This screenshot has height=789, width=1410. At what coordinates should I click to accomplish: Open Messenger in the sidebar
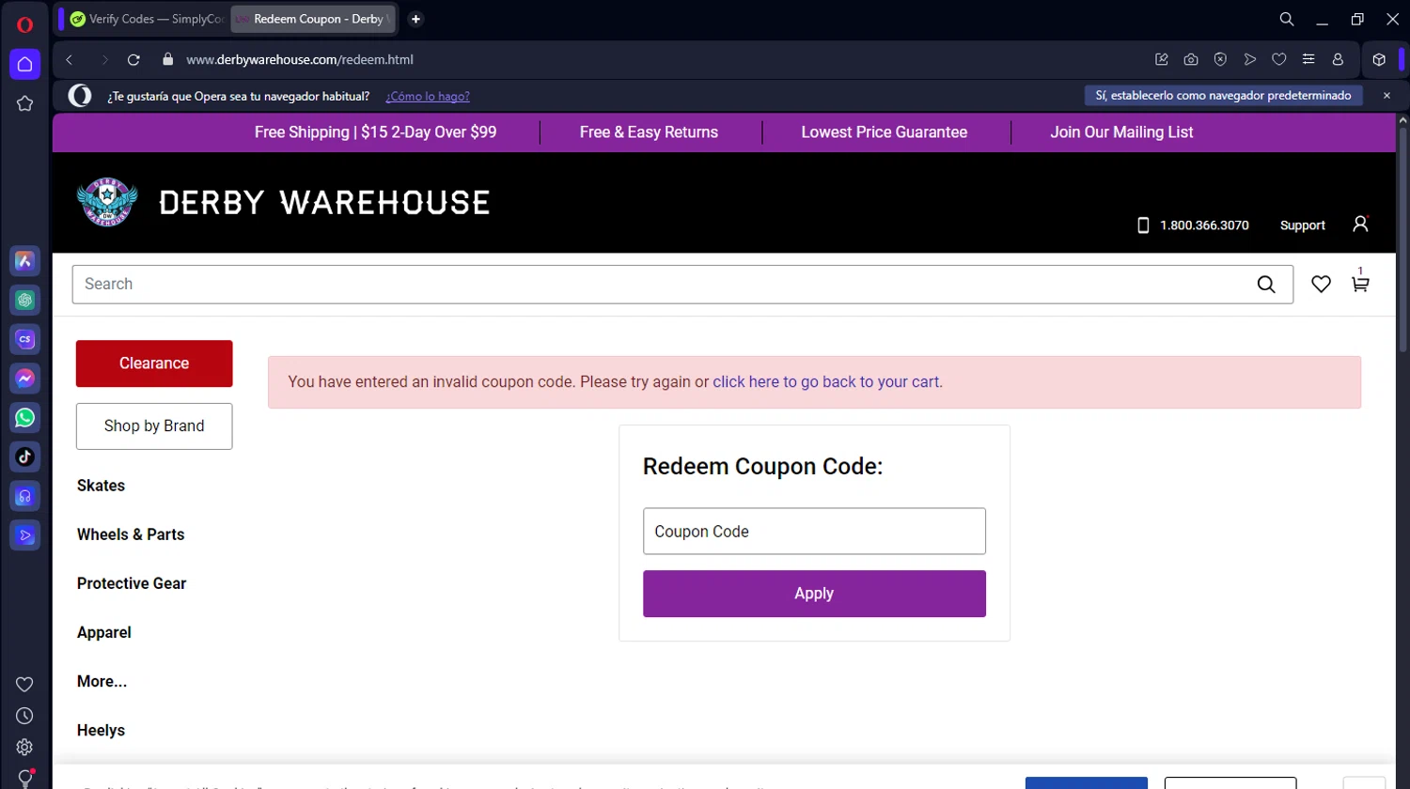(25, 379)
